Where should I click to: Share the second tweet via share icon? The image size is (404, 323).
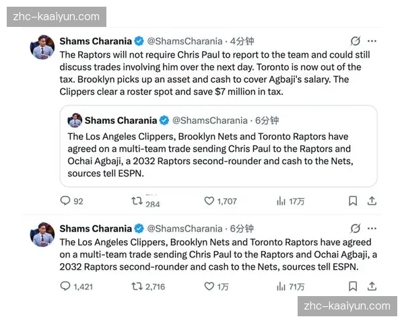click(x=372, y=286)
